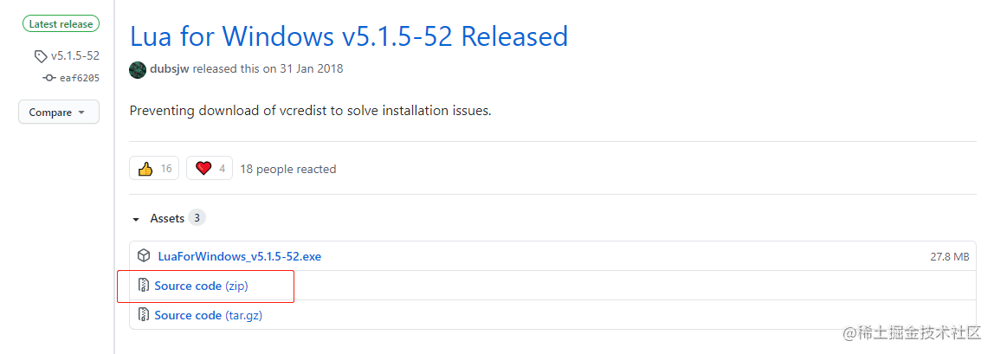Click the file icon for Source code (tar.gz)
Viewport: 994px width, 354px height.
[x=145, y=315]
